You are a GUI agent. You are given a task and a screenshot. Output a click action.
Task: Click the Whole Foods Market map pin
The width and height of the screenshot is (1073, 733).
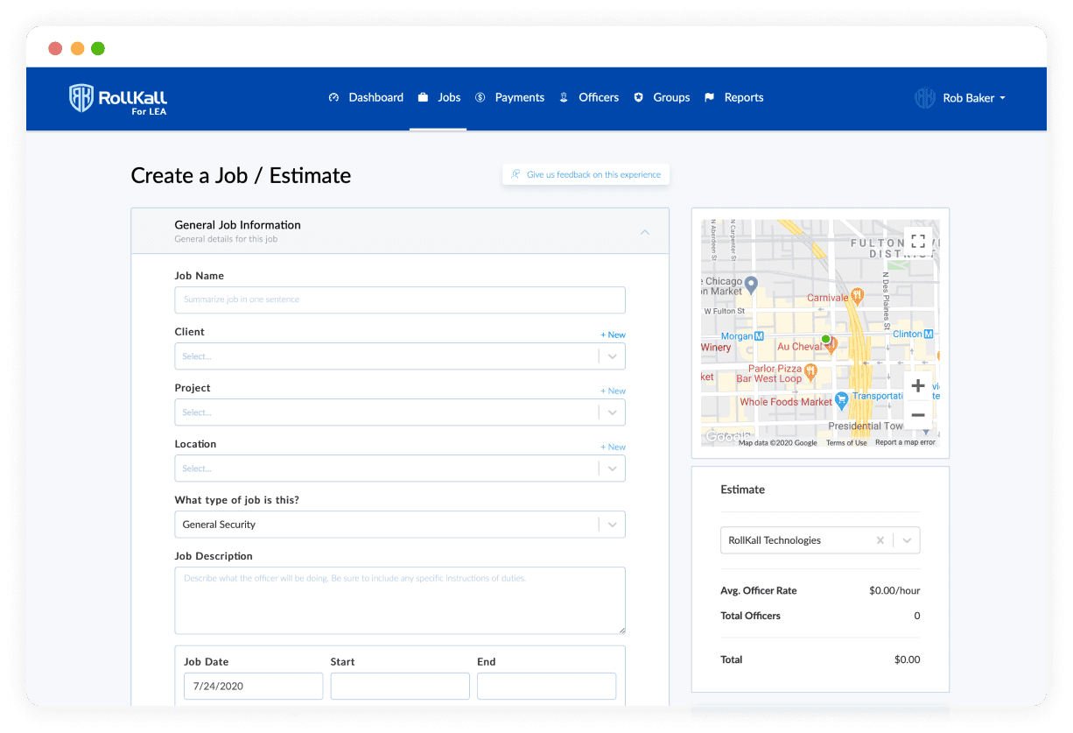coord(841,399)
